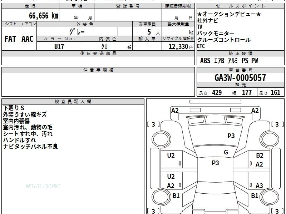The height and width of the screenshot is (214, 286).
Task: Select the note 外装うすい線キズ
Action: coord(25,114)
